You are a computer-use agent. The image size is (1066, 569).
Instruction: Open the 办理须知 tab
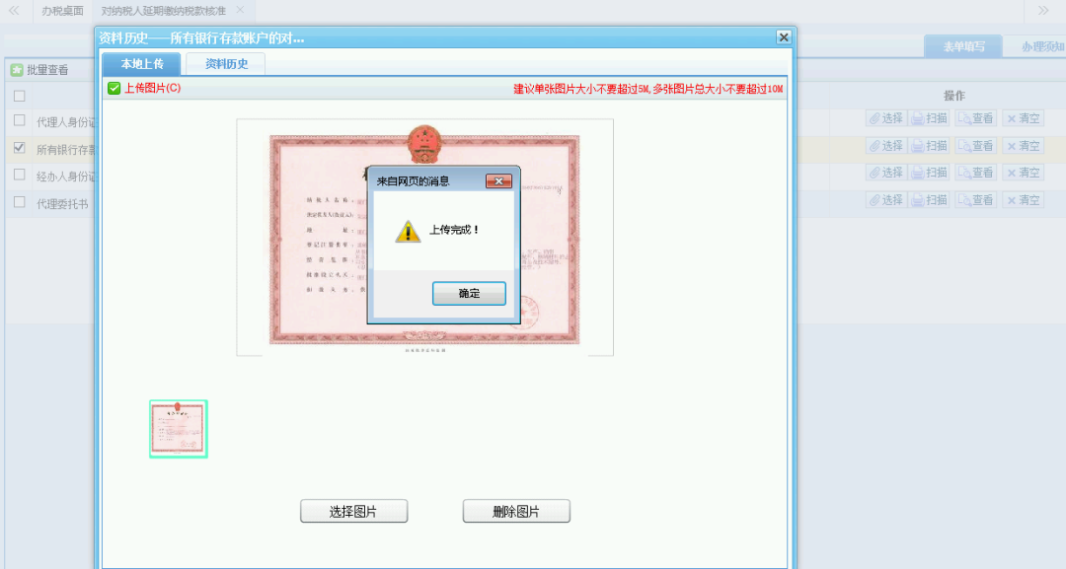[x=1041, y=47]
